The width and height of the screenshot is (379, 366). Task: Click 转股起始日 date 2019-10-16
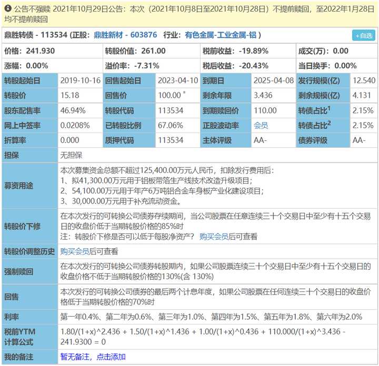coord(80,80)
